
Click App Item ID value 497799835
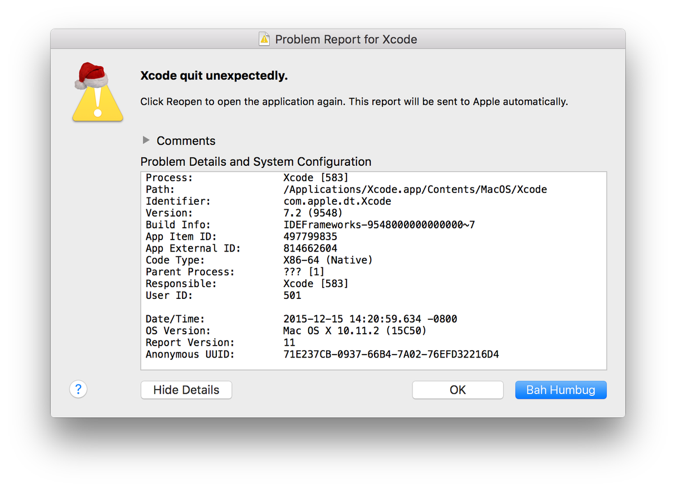pyautogui.click(x=310, y=237)
